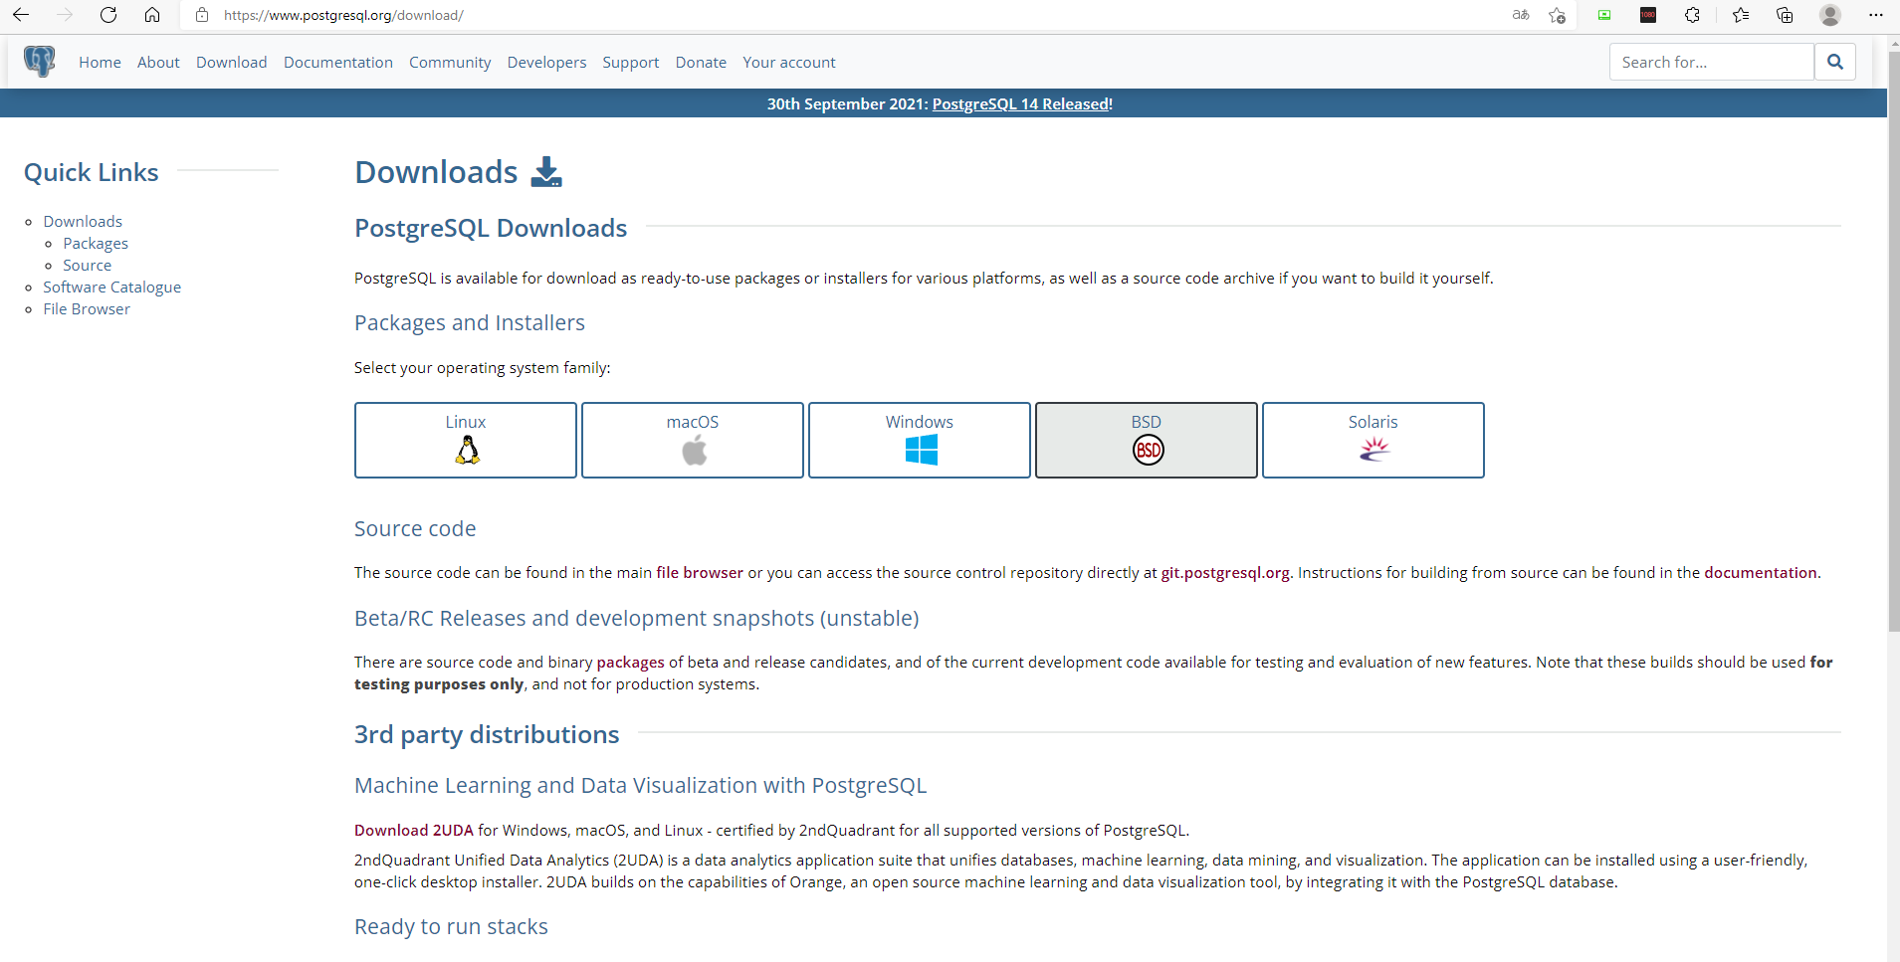Select the BSD operating system family
Screen dimensions: 1900x962
[1147, 440]
